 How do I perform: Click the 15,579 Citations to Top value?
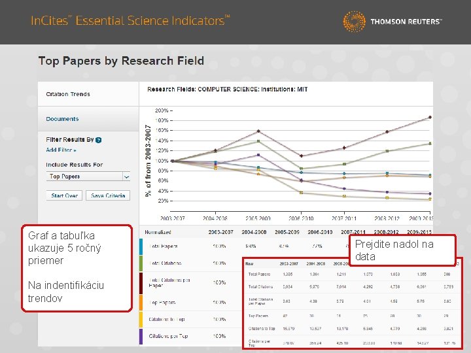(288, 329)
